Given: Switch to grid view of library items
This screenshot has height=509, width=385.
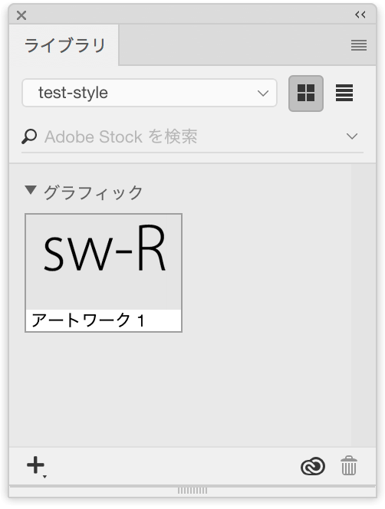Looking at the screenshot, I should [x=306, y=94].
